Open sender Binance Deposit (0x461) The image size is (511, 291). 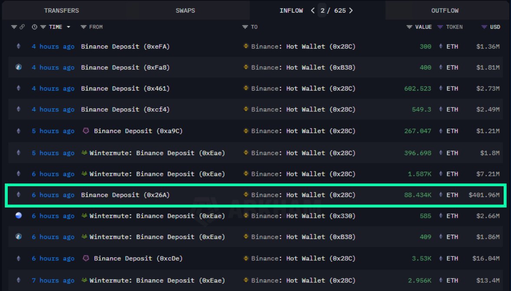point(125,88)
